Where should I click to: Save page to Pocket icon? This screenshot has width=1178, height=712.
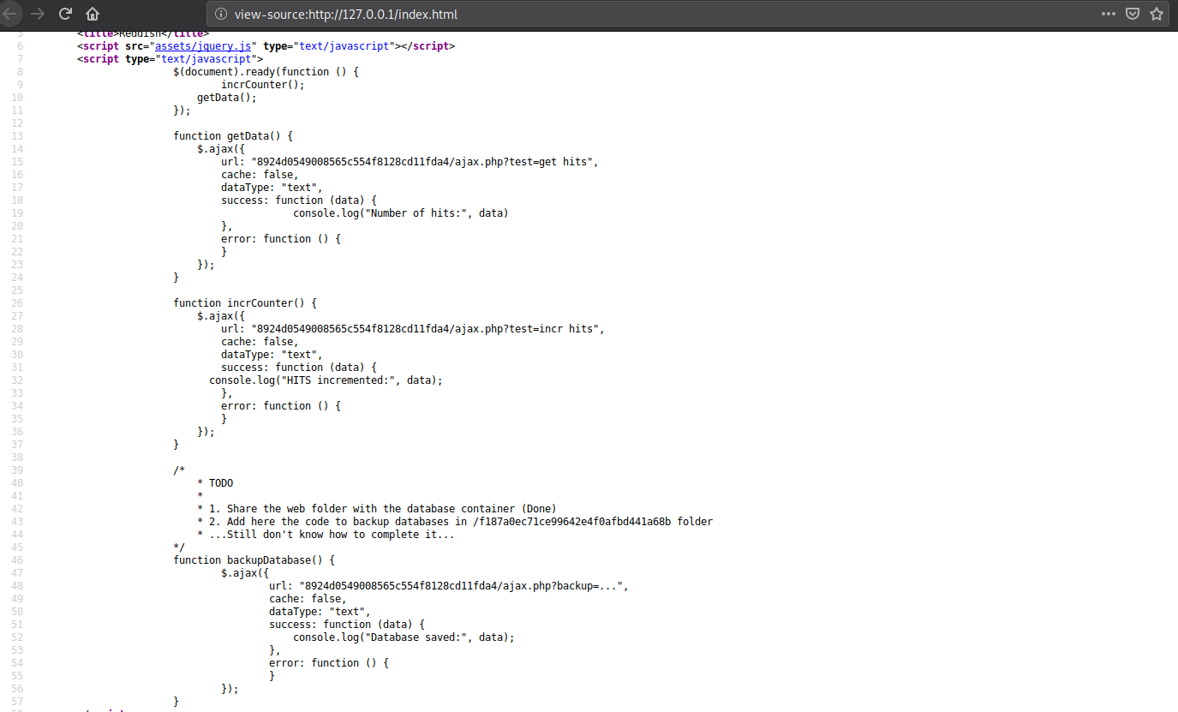1133,14
